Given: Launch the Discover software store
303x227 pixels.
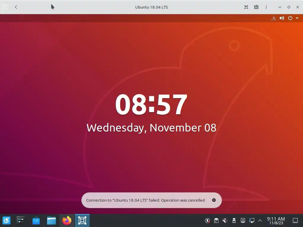Looking at the screenshot, I should [x=36, y=220].
